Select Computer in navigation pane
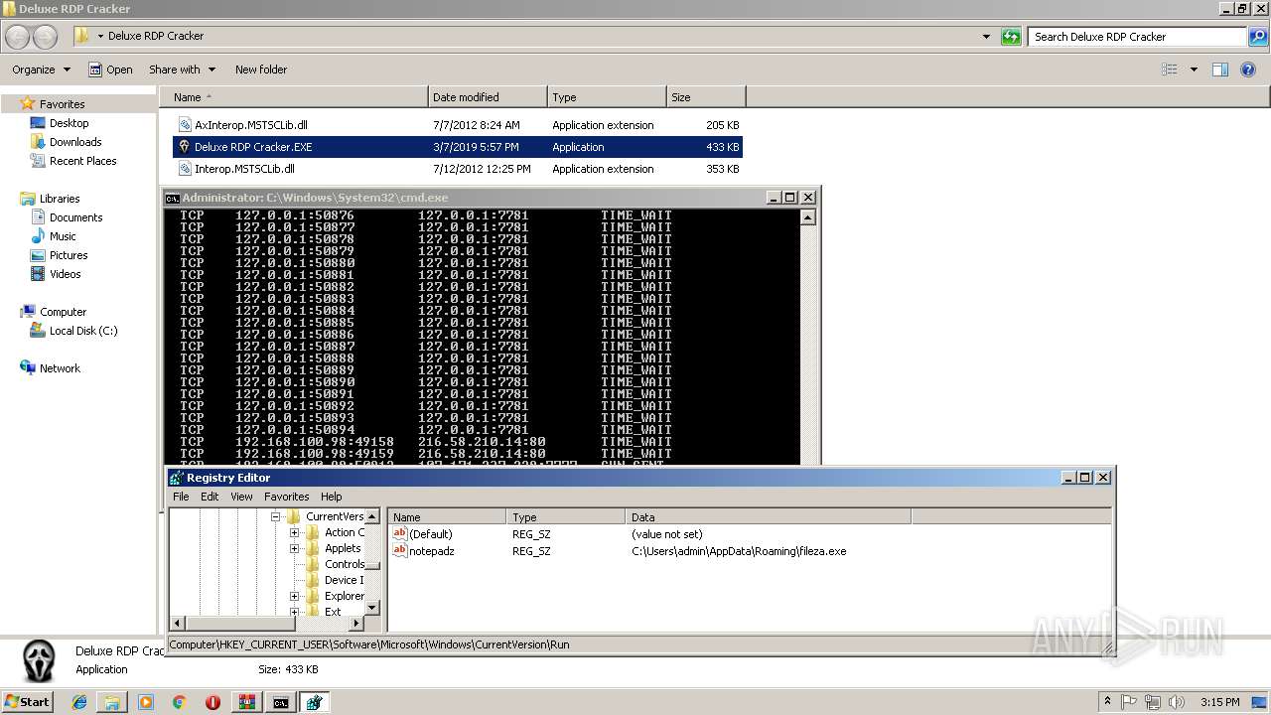The height and width of the screenshot is (715, 1271). (63, 312)
